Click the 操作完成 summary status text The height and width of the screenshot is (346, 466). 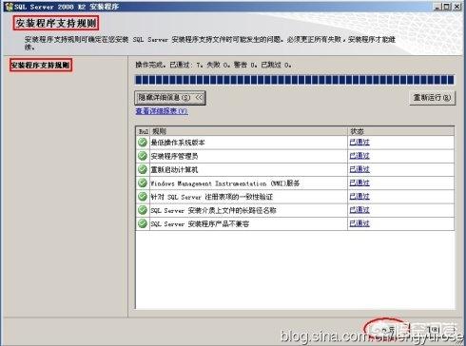pos(213,65)
